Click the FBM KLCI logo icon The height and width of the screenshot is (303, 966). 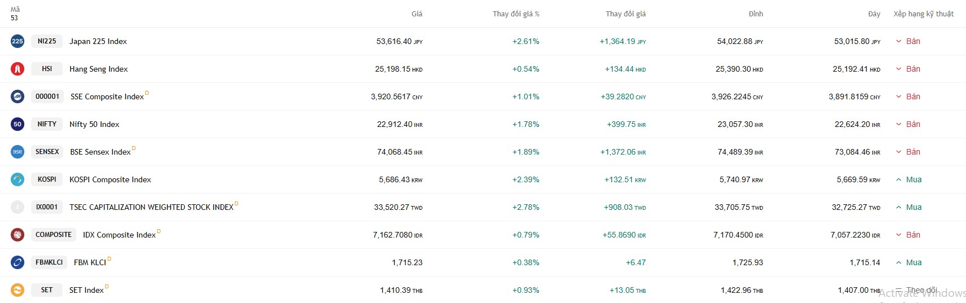pyautogui.click(x=18, y=262)
